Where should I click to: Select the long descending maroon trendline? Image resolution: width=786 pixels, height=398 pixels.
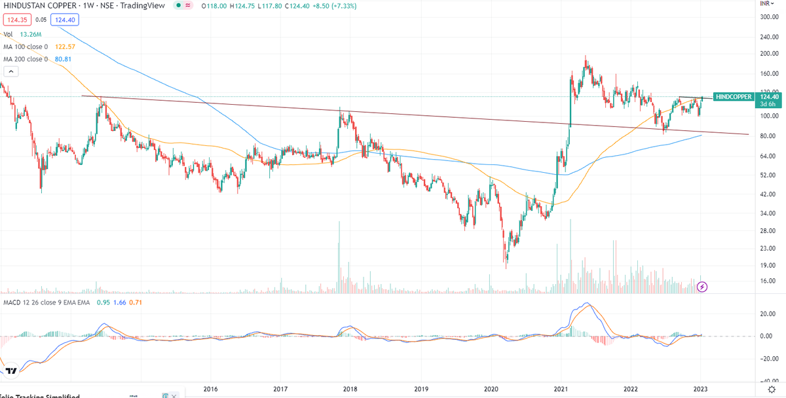(x=415, y=115)
